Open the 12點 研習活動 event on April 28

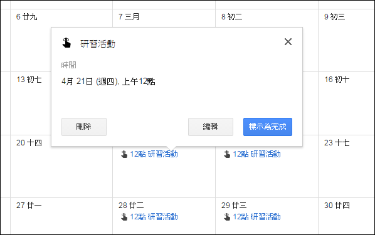point(154,217)
